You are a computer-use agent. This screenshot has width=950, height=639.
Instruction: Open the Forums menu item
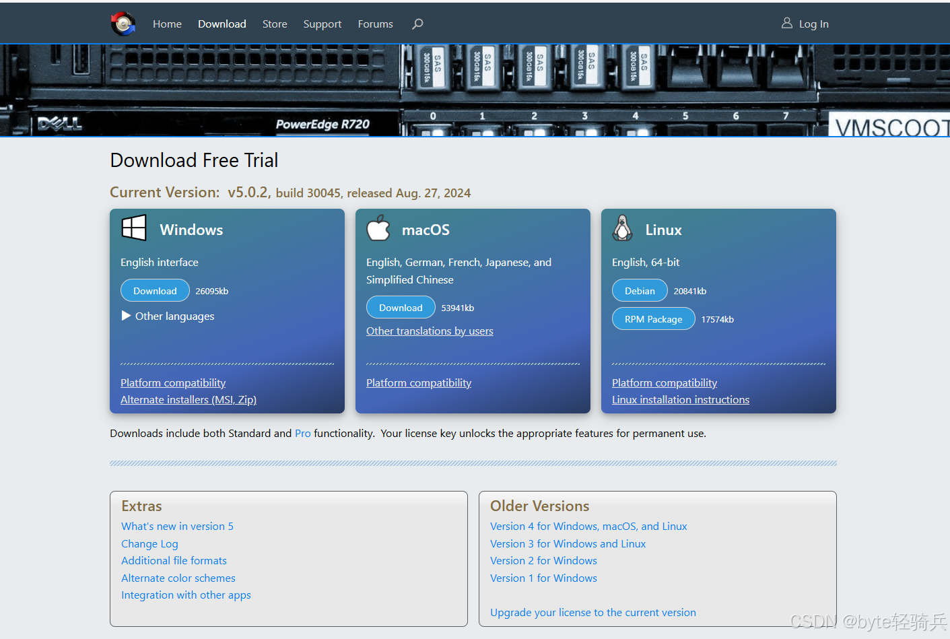[x=376, y=24]
